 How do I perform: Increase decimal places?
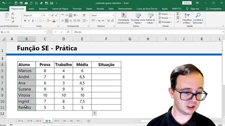pos(108,21)
